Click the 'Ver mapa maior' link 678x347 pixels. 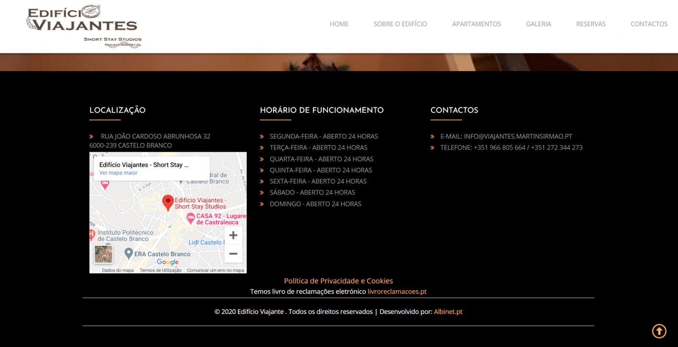(x=118, y=173)
